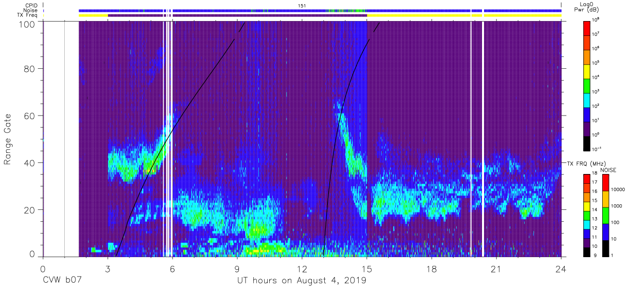Click the TX FRQ (MHz) legend title
The width and height of the screenshot is (631, 291).
tap(586, 164)
